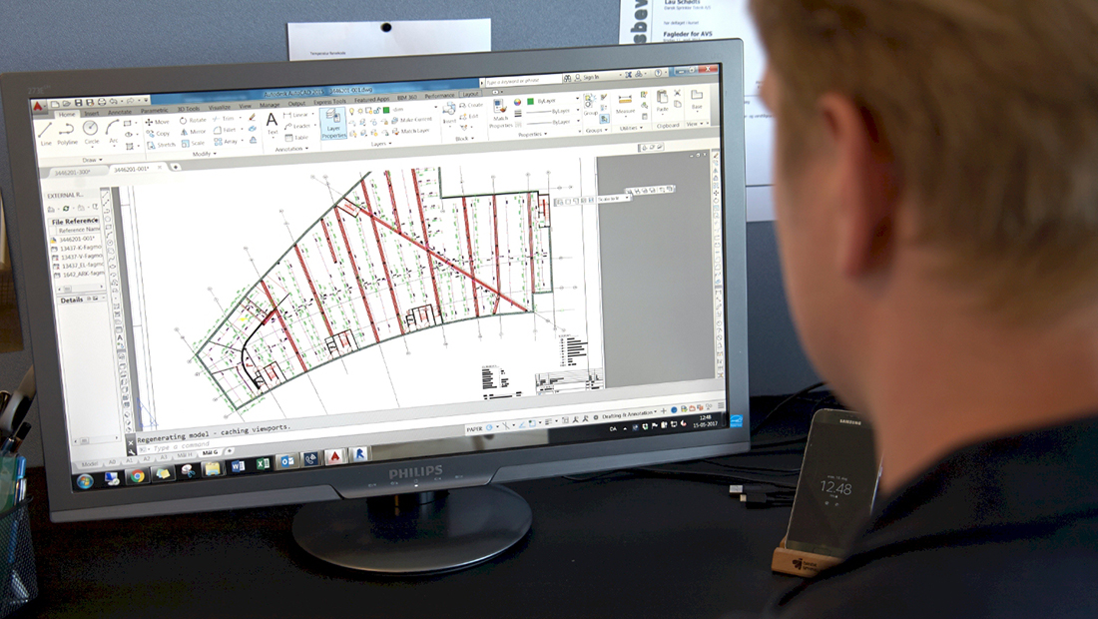This screenshot has height=619, width=1098.
Task: Toggle PAPER space in status bar
Action: coord(475,428)
